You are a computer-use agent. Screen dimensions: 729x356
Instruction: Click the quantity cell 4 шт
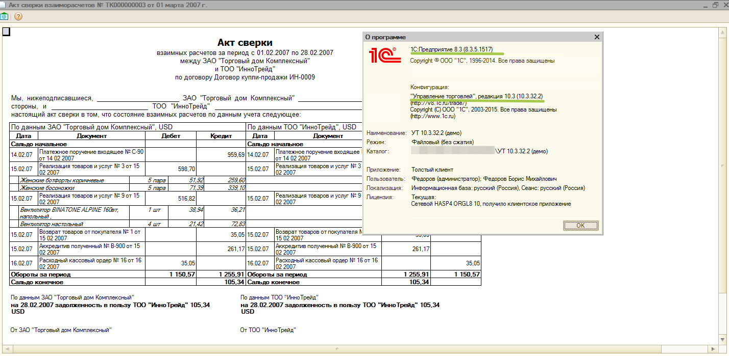coord(149,224)
